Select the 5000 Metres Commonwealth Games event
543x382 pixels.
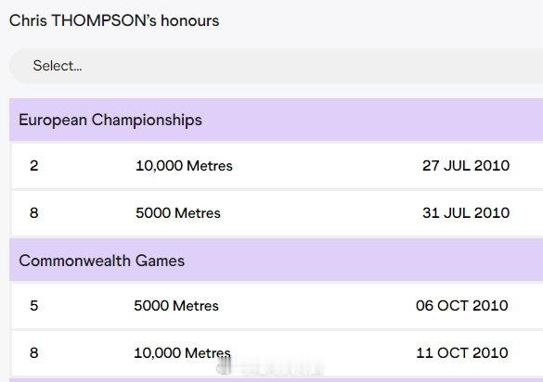(176, 306)
